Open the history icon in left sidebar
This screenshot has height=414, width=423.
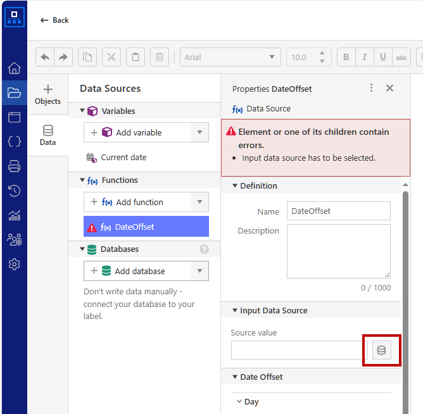click(14, 191)
